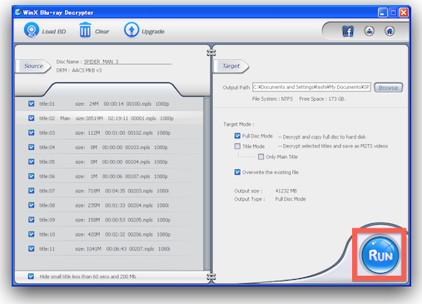Toggle Overwrite the existing file checkbox
This screenshot has width=422, height=304.
[237, 172]
